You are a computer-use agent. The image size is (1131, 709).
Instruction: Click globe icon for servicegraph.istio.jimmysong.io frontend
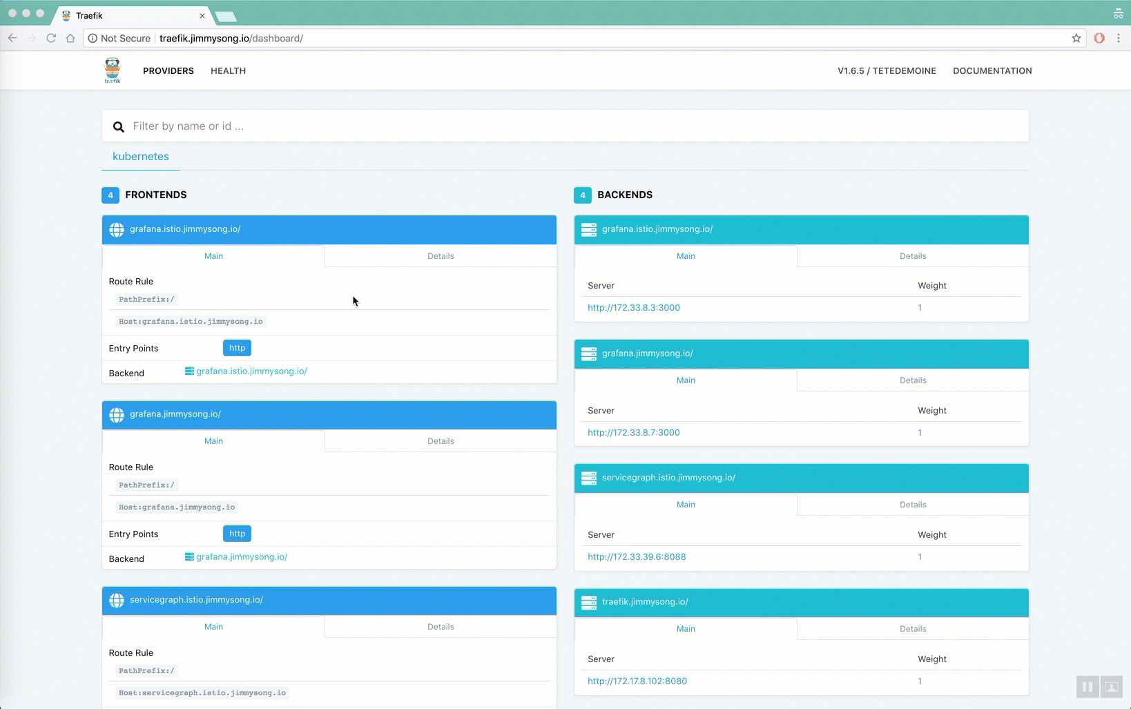117,600
